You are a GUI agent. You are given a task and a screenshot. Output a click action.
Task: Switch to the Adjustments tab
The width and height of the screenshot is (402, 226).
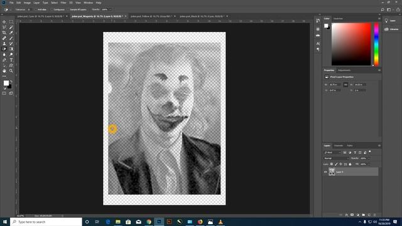(x=344, y=70)
